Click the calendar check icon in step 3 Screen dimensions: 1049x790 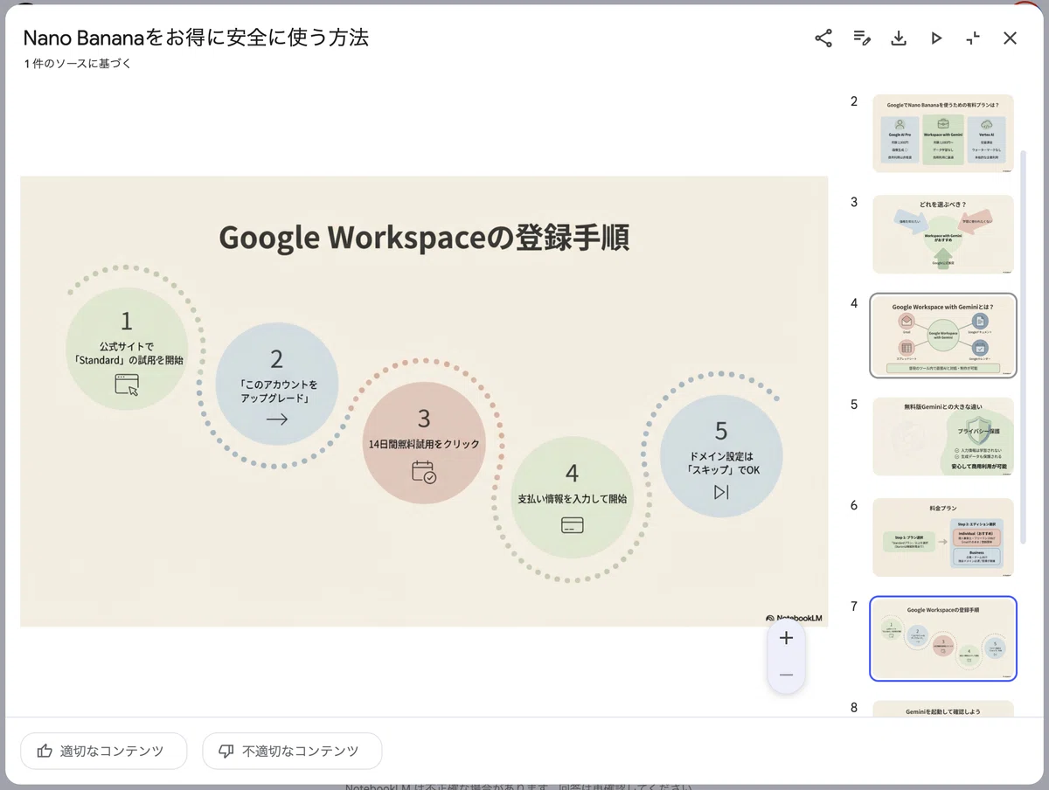(x=424, y=472)
